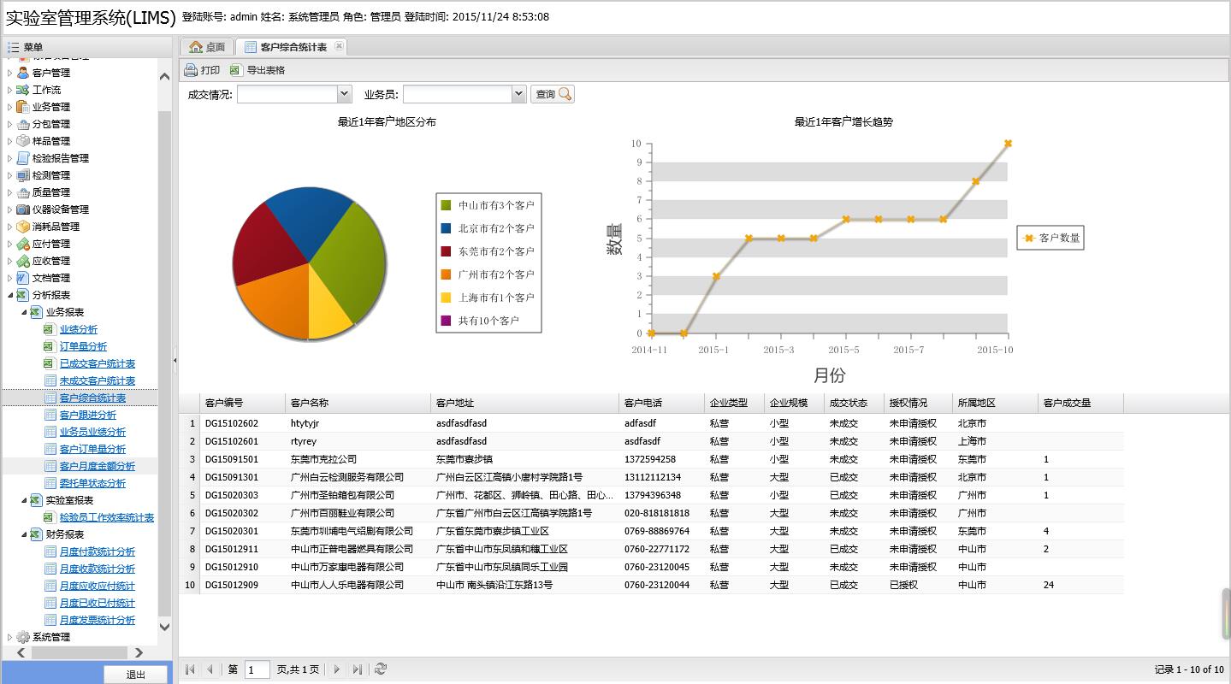The width and height of the screenshot is (1231, 684).
Task: Click the export table Excel icon
Action: point(236,70)
